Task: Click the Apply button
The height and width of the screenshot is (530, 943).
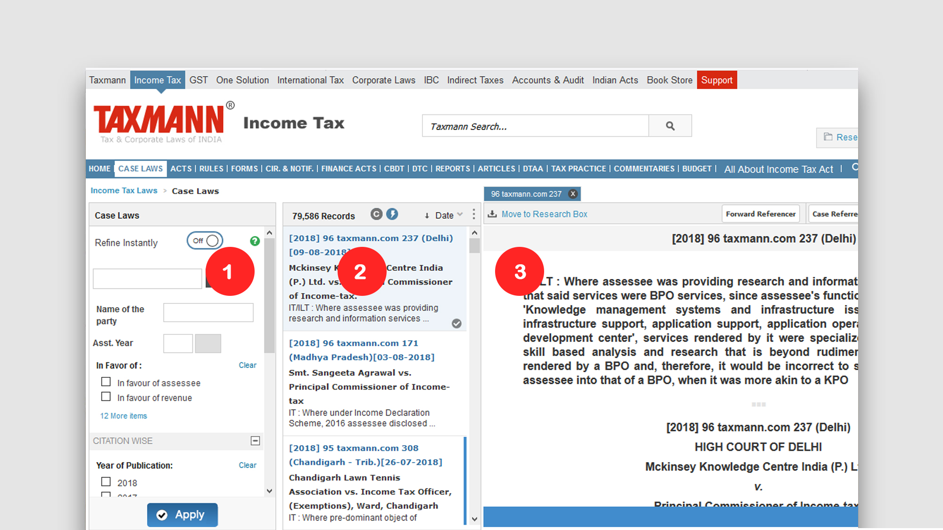Action: point(182,514)
